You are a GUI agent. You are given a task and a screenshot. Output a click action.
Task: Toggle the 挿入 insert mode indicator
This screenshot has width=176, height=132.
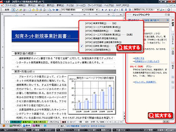(x=63, y=126)
